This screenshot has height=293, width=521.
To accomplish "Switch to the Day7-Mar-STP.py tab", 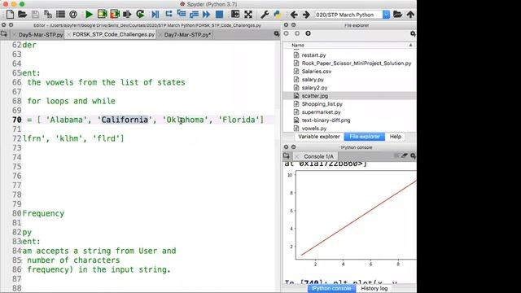I will [187, 34].
